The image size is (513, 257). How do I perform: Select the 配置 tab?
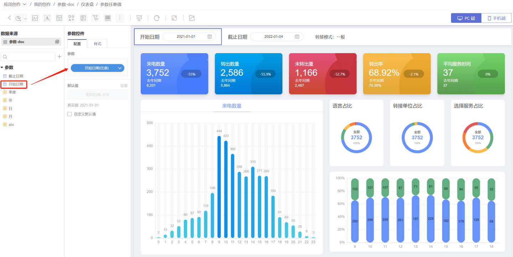pos(77,44)
